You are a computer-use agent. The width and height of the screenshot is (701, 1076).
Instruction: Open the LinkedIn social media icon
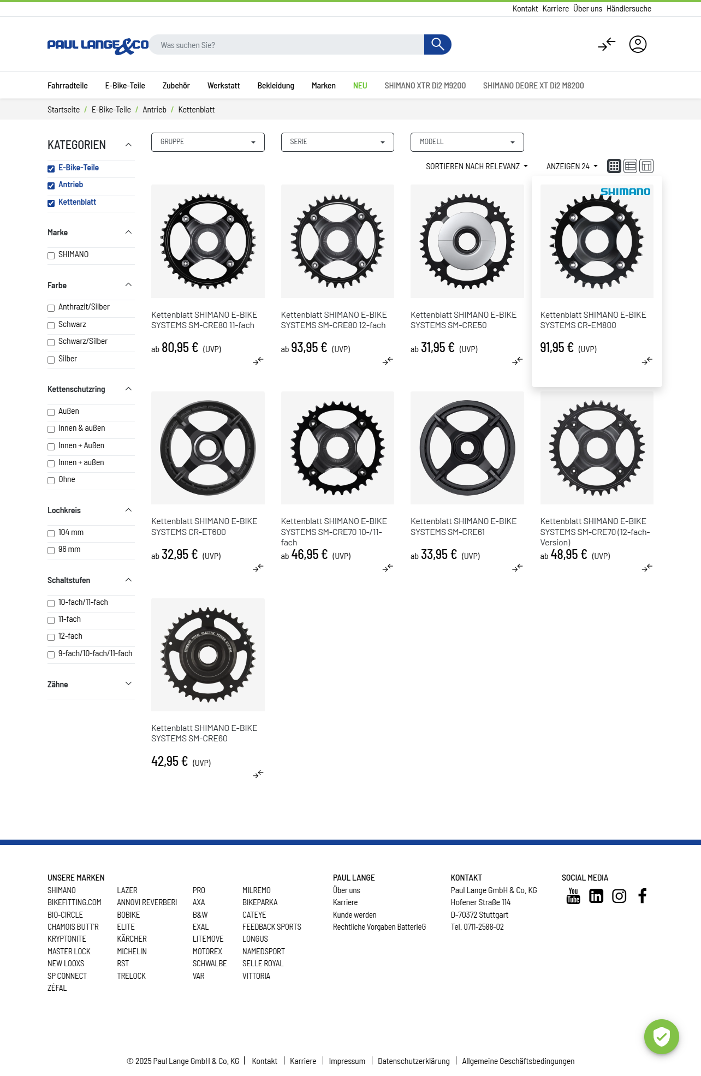click(x=596, y=896)
